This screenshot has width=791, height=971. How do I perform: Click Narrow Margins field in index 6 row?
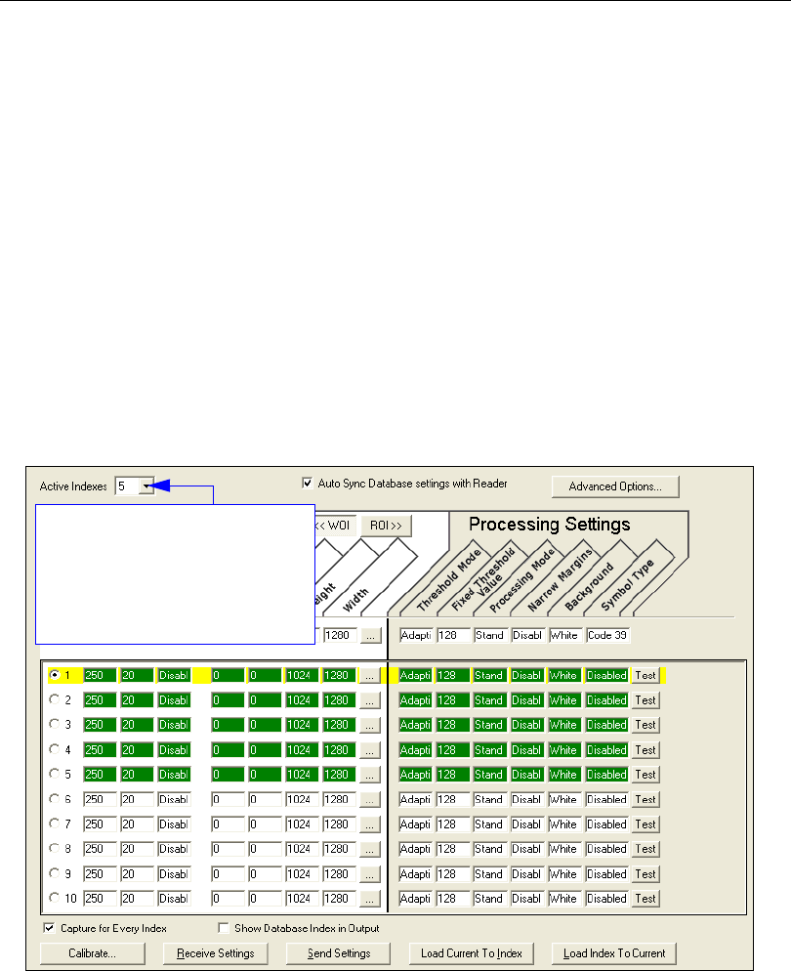527,799
